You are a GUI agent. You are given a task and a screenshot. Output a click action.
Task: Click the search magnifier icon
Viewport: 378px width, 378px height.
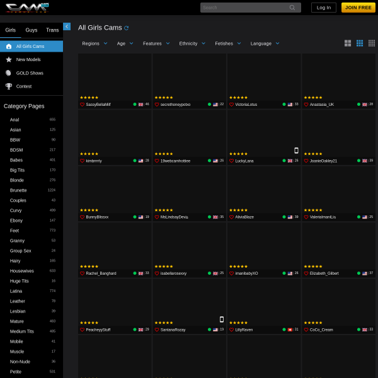(x=292, y=8)
